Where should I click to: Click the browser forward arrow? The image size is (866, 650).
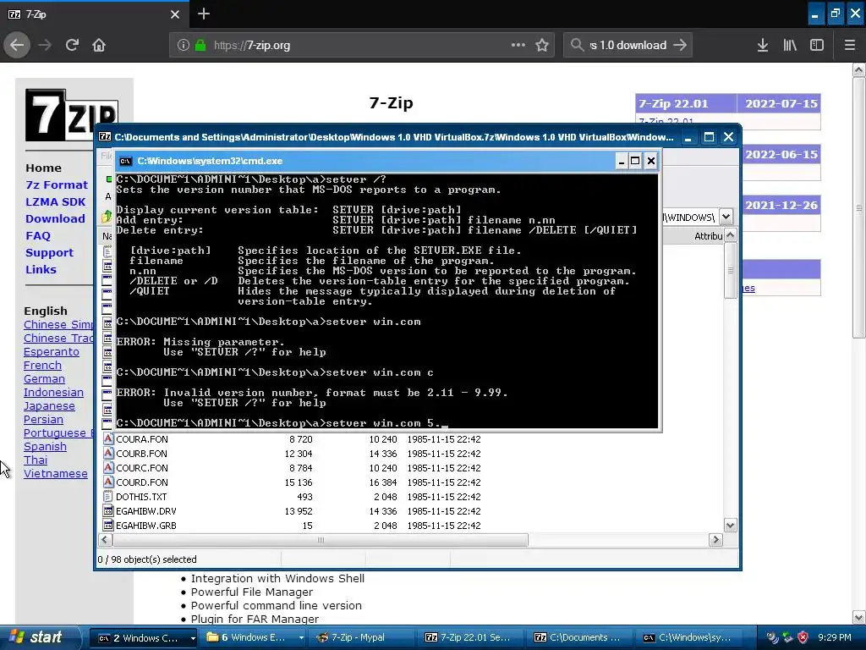pos(46,45)
